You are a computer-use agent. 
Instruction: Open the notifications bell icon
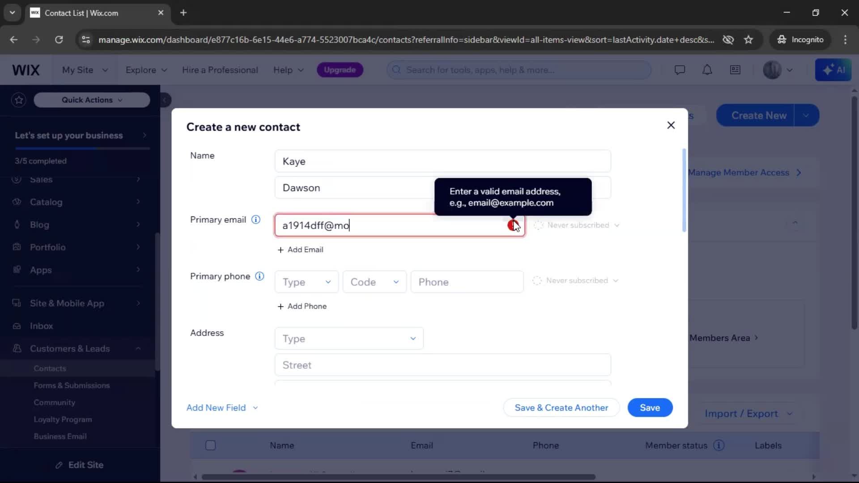pos(707,70)
